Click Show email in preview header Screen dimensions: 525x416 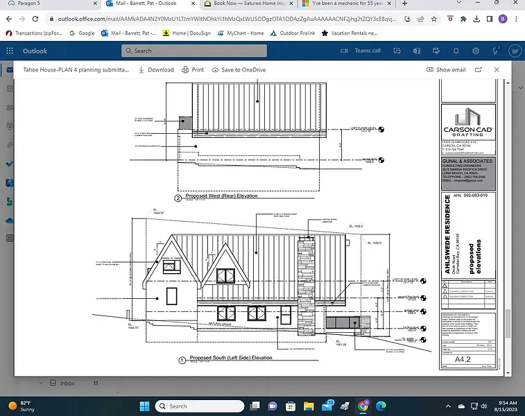446,70
